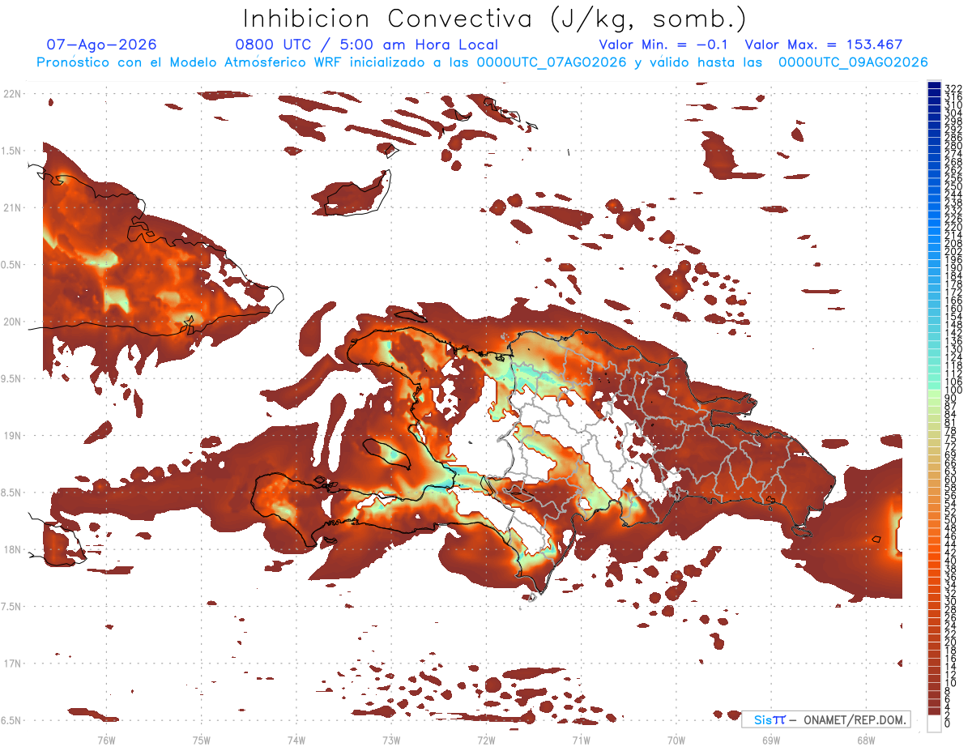Click the '6.5N' latitude label

[x=12, y=720]
